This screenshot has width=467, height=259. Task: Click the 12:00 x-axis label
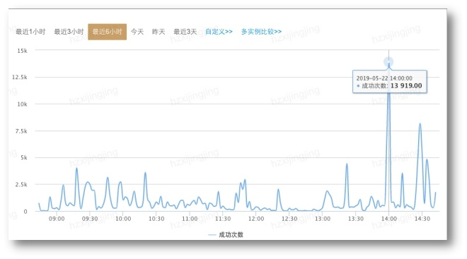click(256, 219)
